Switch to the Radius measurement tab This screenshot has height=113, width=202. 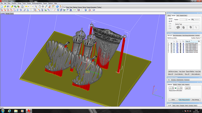(175, 85)
